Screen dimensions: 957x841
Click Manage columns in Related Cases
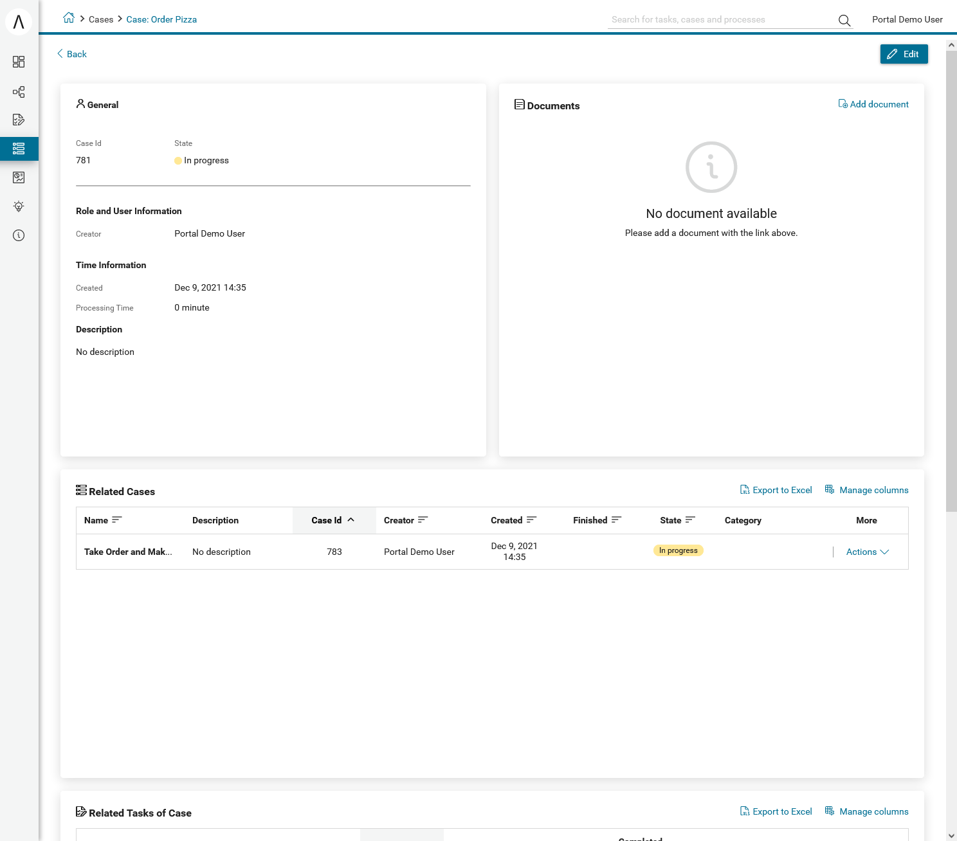866,490
